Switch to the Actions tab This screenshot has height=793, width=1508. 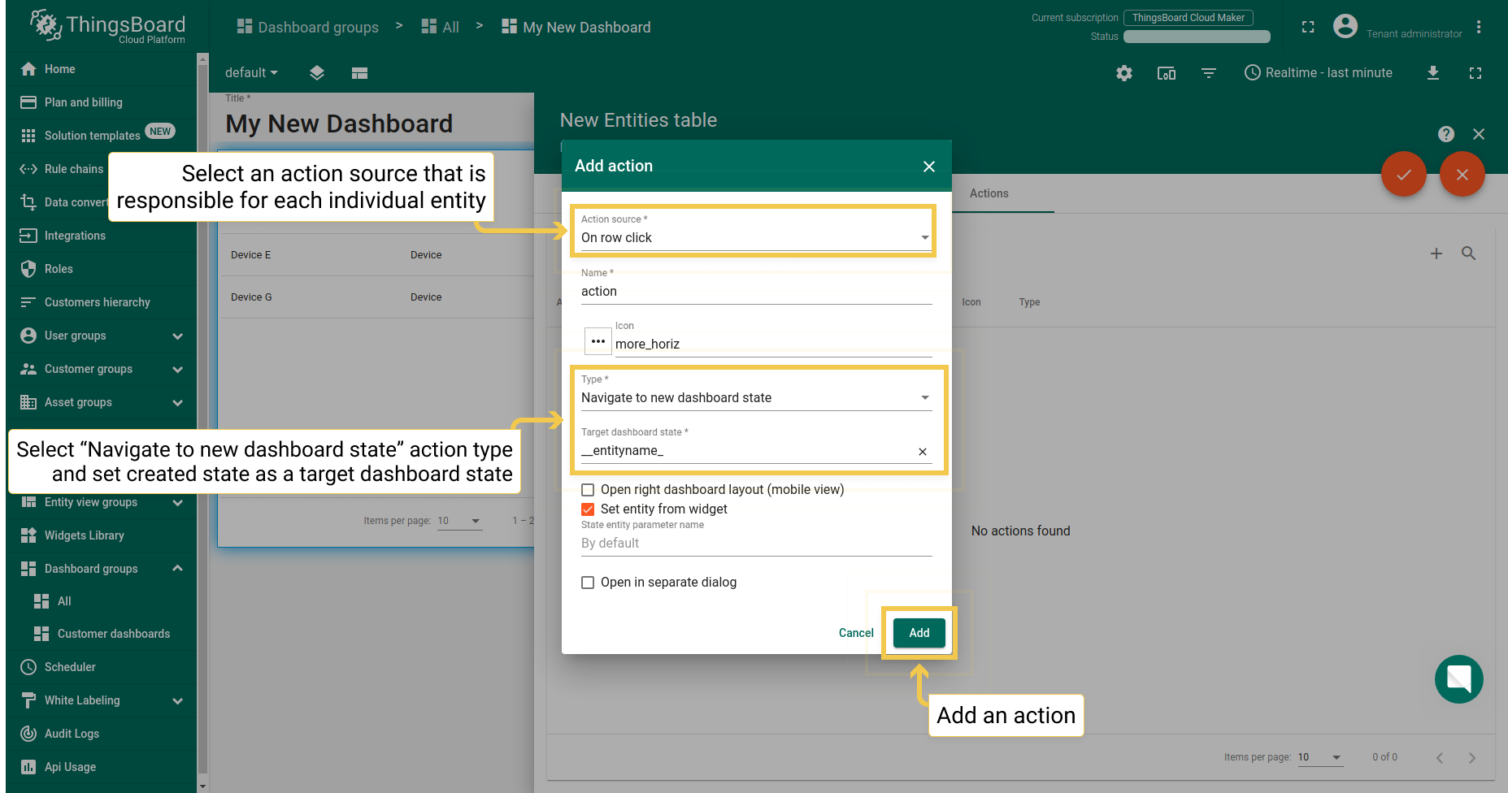989,193
